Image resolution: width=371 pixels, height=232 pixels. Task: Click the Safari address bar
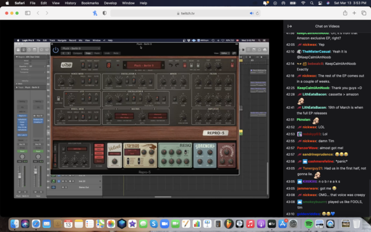(185, 13)
